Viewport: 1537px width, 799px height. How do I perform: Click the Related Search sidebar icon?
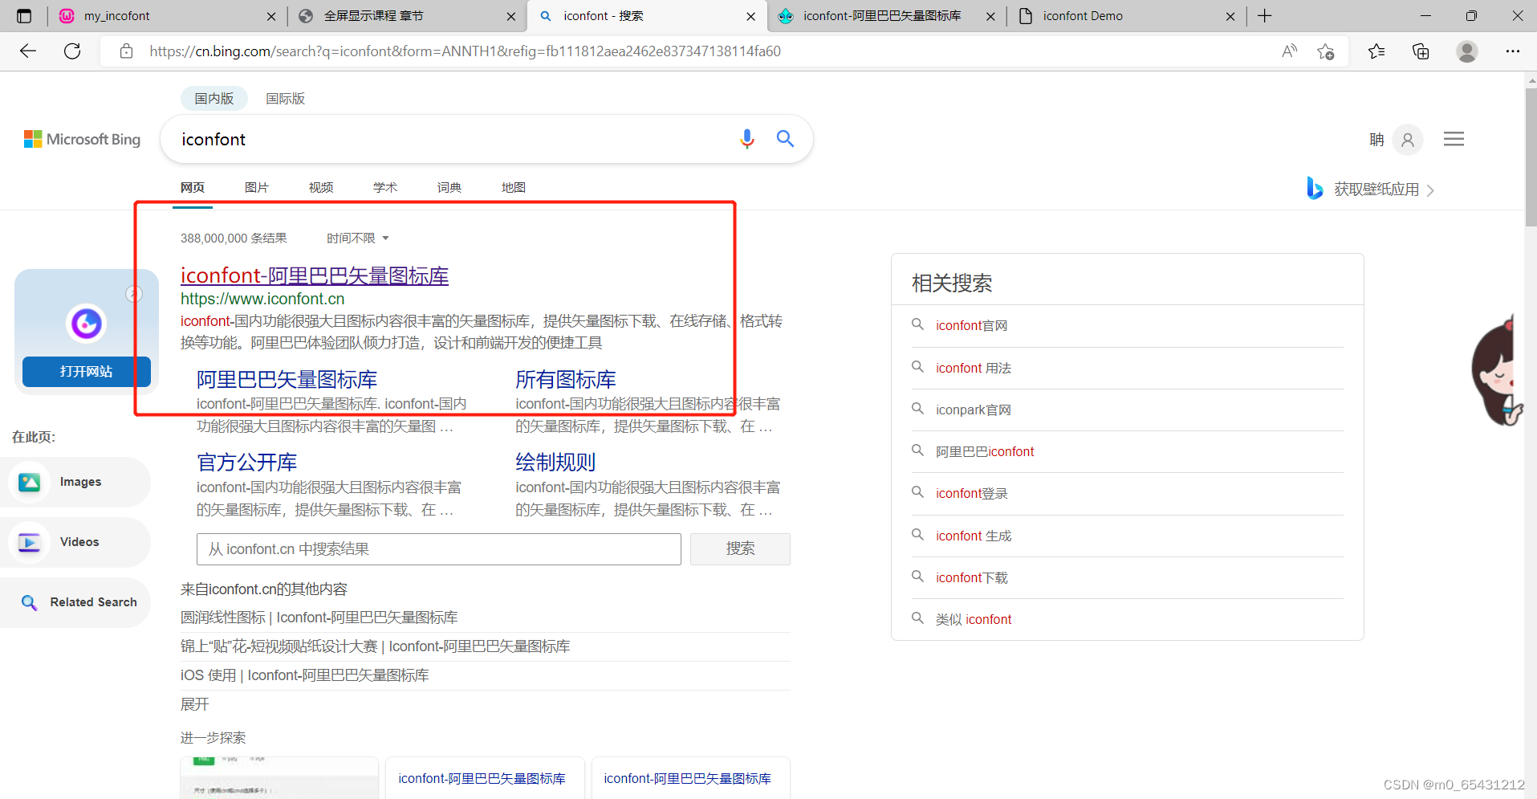click(x=30, y=602)
